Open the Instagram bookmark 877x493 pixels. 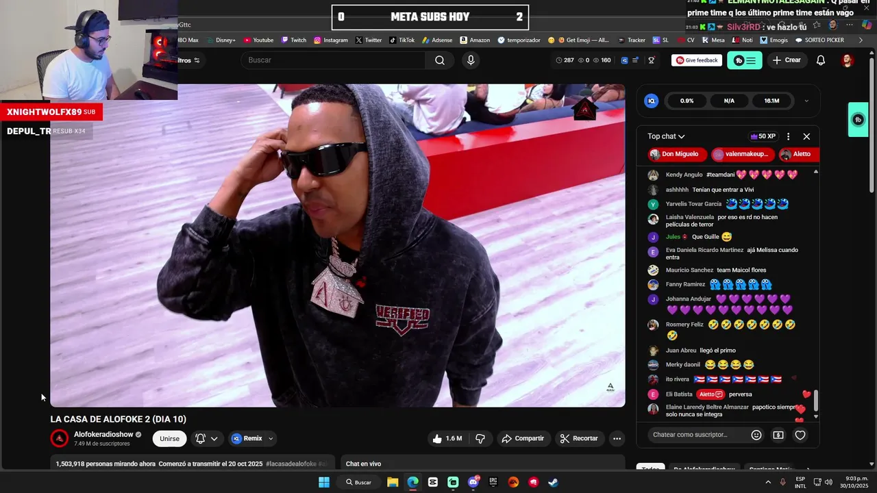click(x=331, y=40)
